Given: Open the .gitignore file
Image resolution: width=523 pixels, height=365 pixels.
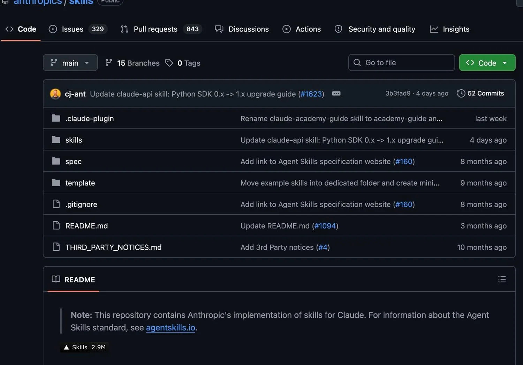Looking at the screenshot, I should pos(81,204).
